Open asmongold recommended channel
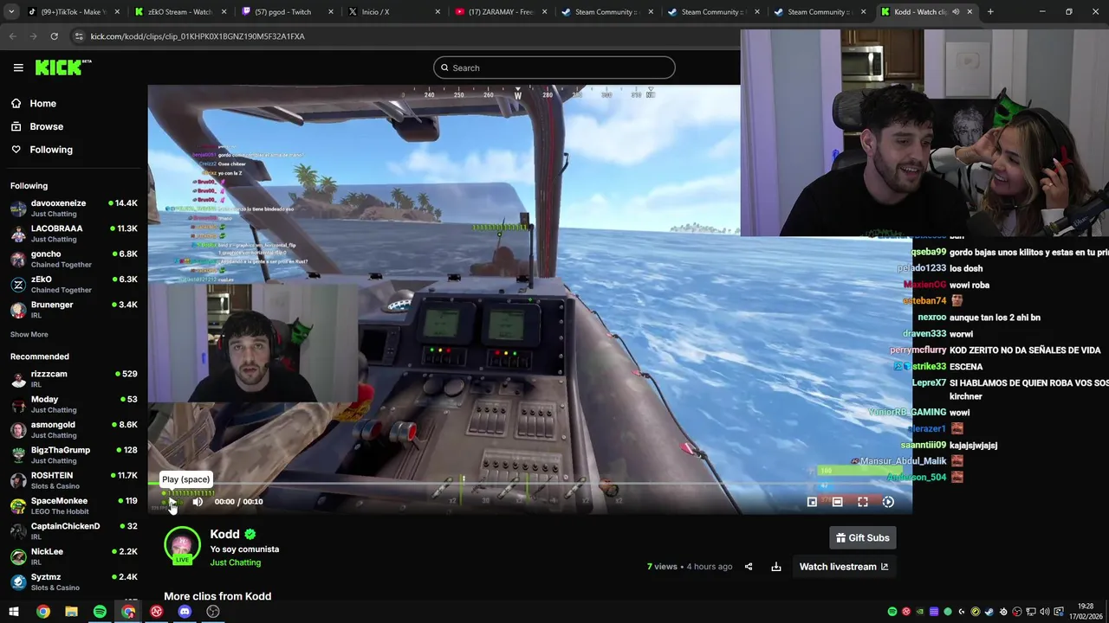 [x=74, y=429]
